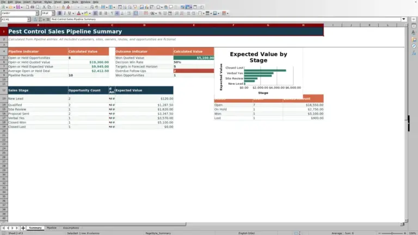Click the Function Wizard icon
This screenshot has height=235, width=418.
tap(35, 20)
